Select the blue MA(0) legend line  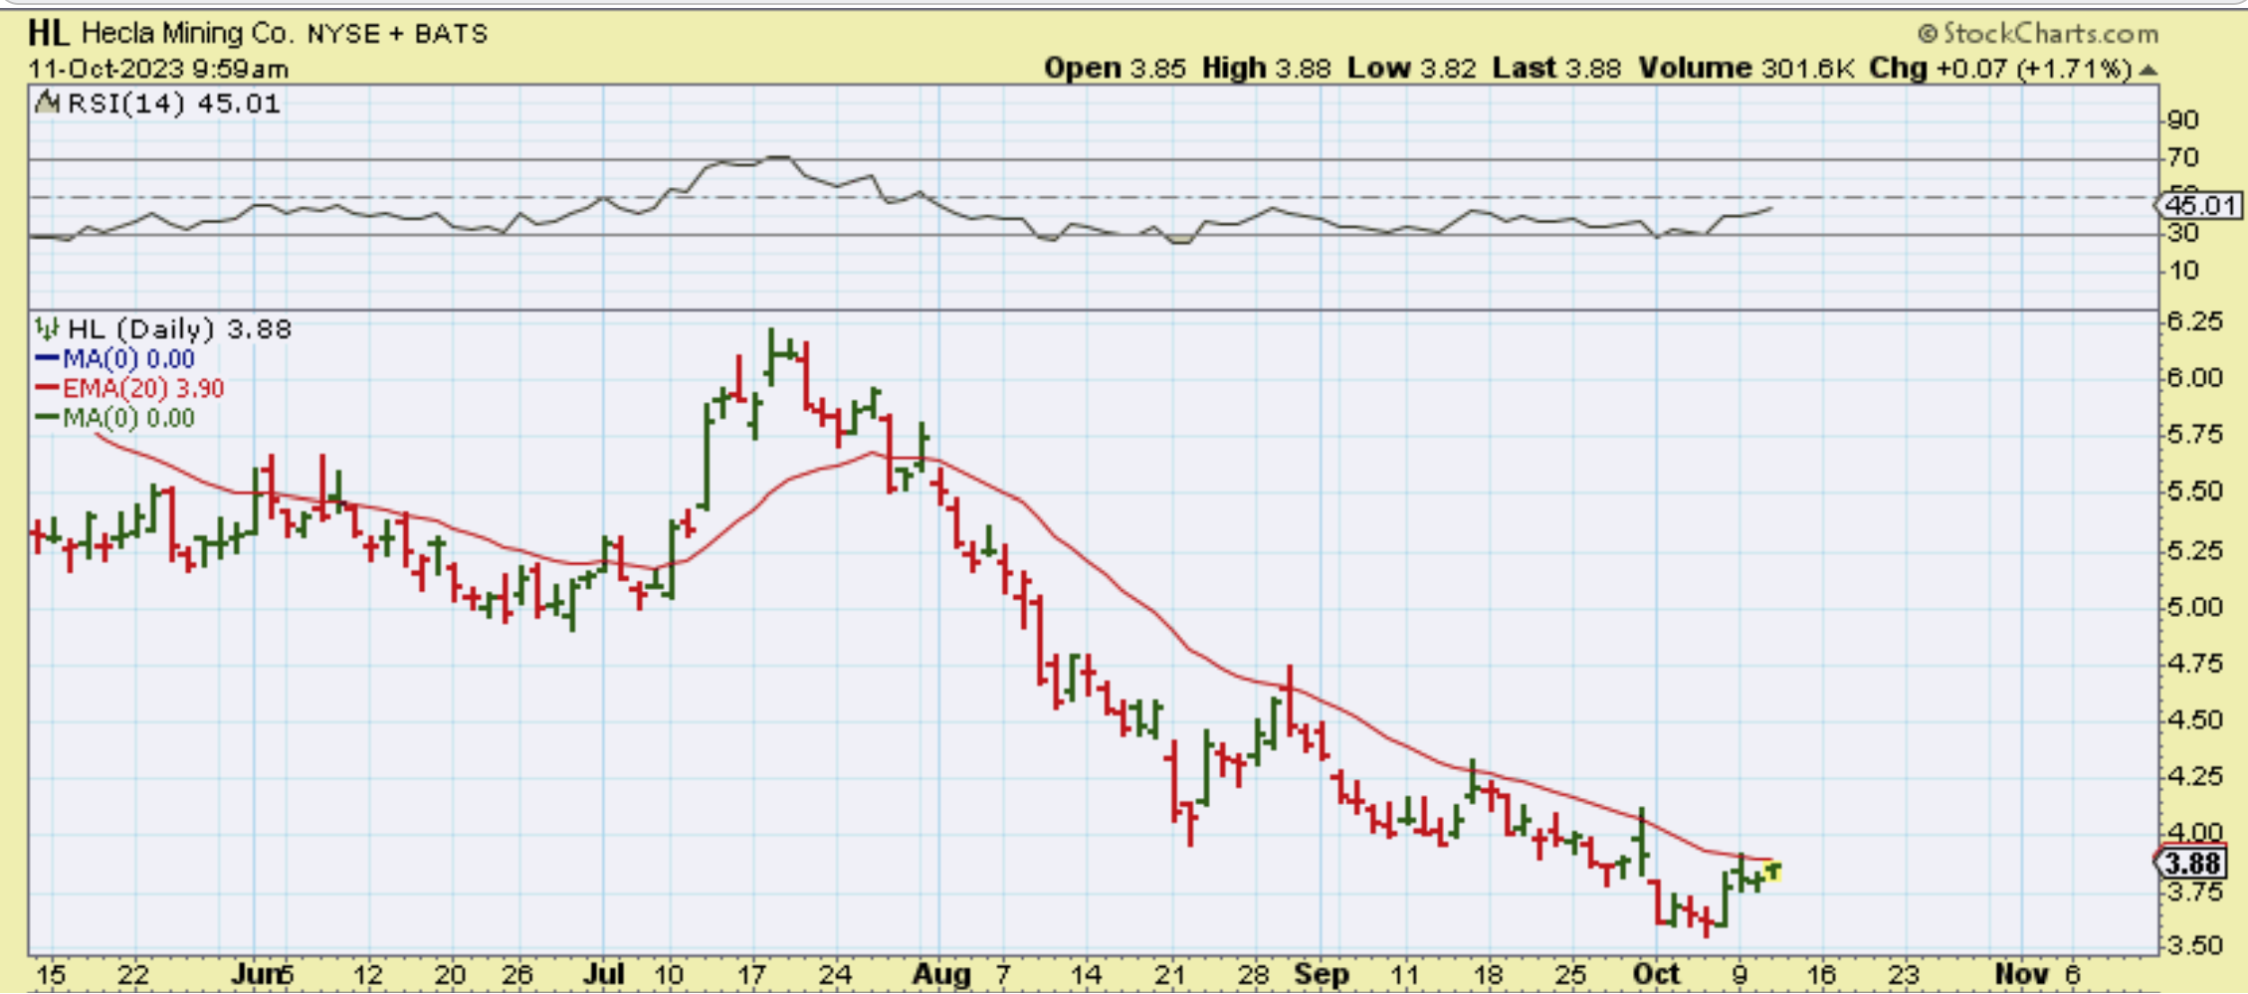47,358
